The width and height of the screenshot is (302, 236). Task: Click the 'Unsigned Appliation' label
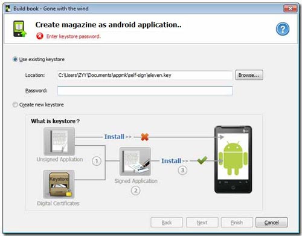[x=60, y=159]
